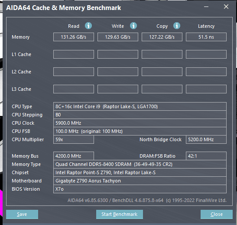
Task: Click the CPU FSB 100.0 MHz value
Action: point(140,131)
